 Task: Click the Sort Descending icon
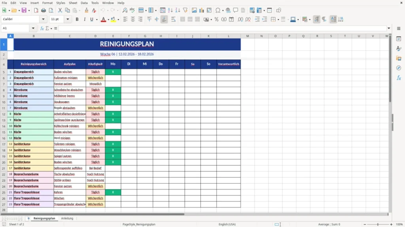(178, 10)
